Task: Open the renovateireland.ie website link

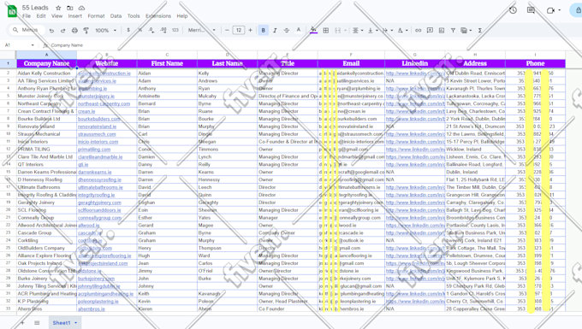Action: pos(98,126)
